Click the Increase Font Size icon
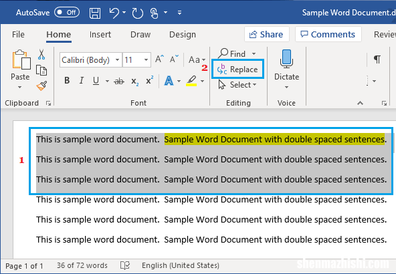396x274 pixels. 159,59
